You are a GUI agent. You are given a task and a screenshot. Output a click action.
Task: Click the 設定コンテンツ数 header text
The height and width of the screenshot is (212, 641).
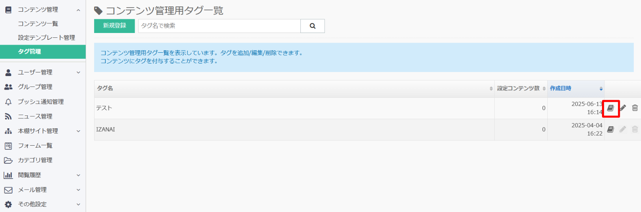518,89
